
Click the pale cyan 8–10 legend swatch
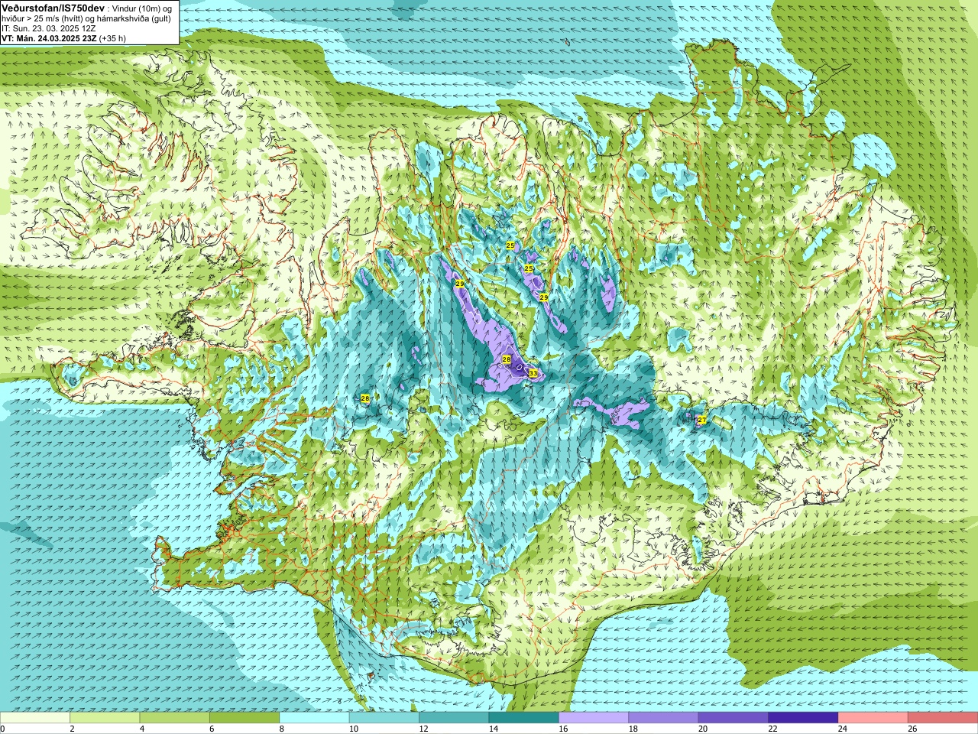(x=315, y=717)
